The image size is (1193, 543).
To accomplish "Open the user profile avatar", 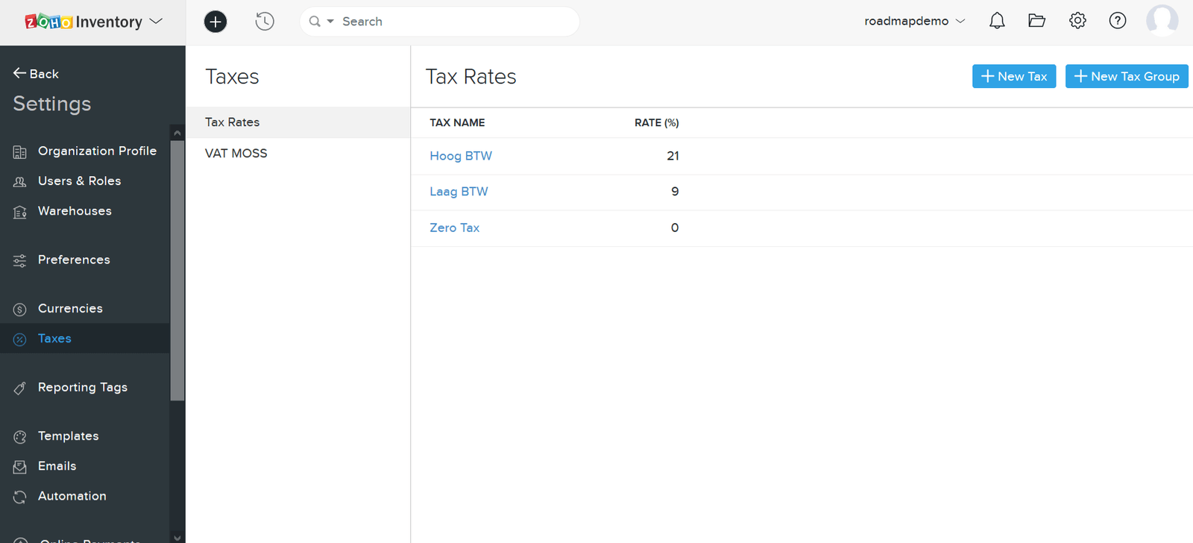I will (1162, 20).
